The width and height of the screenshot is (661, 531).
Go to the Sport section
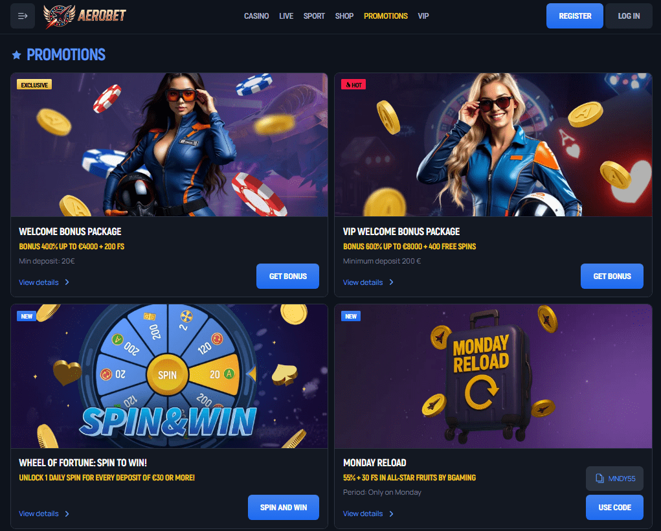314,16
